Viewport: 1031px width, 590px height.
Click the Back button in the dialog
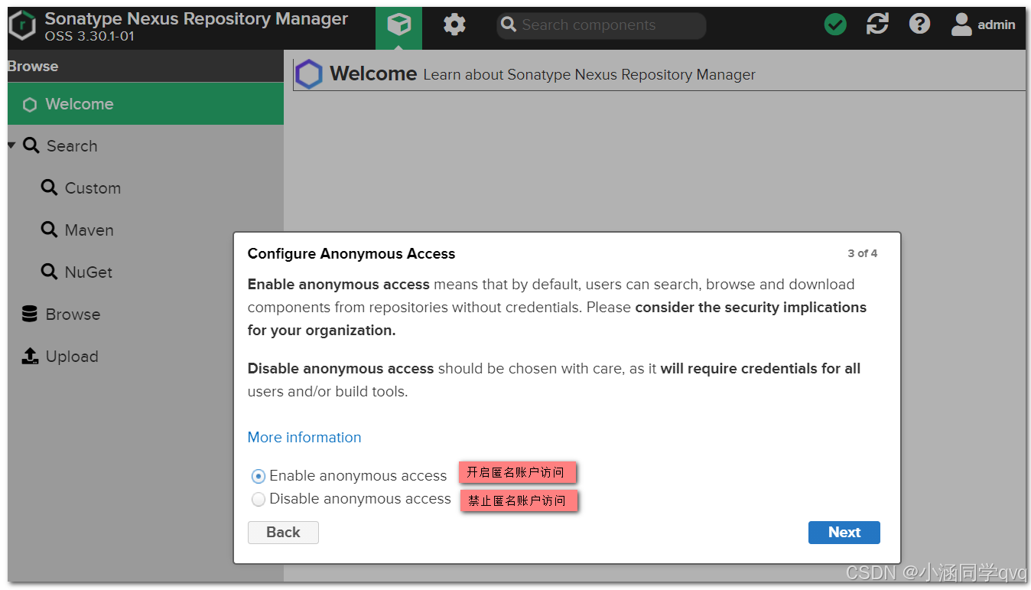coord(283,533)
